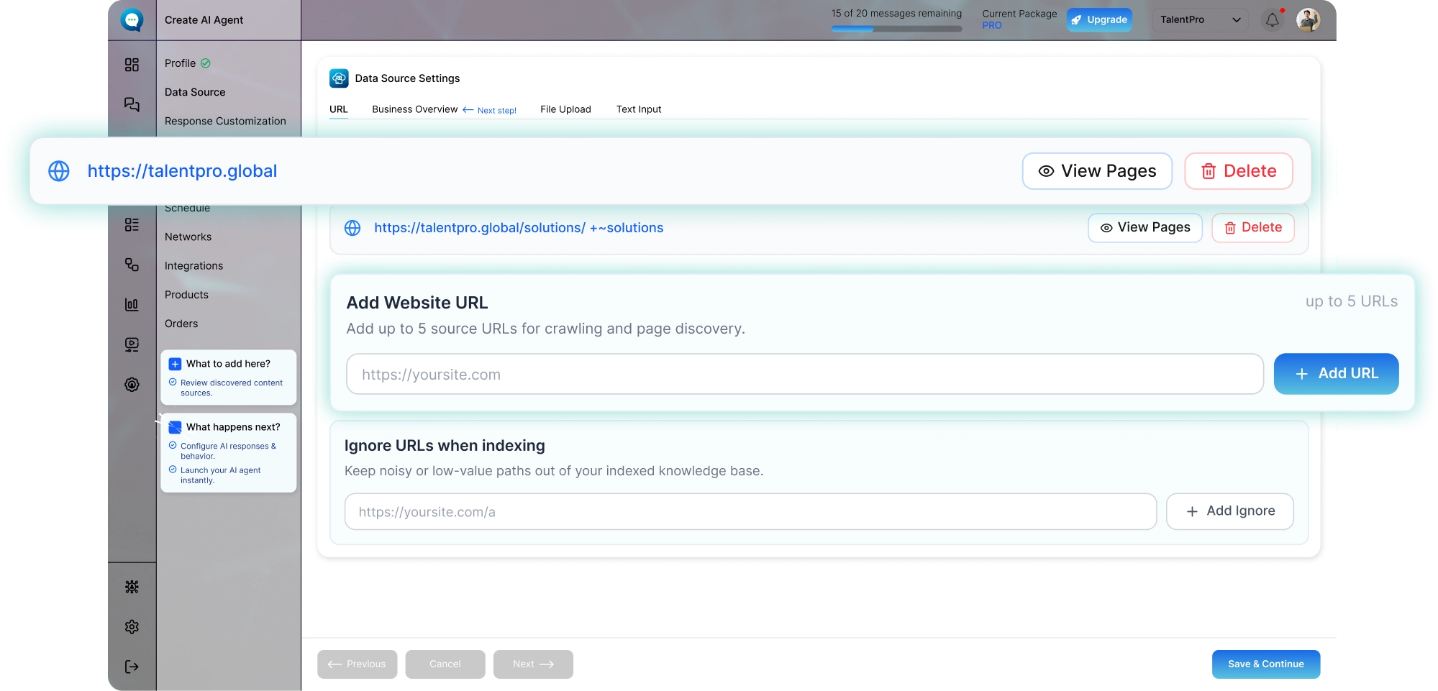This screenshot has width=1438, height=691.
Task: Click the https://yoursite.com URL input field
Action: pyautogui.click(x=805, y=374)
